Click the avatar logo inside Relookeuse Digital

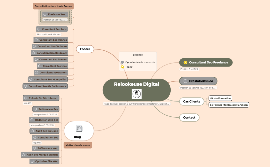[137, 94]
